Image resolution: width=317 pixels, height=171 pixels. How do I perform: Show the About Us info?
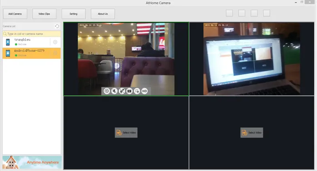click(x=103, y=14)
